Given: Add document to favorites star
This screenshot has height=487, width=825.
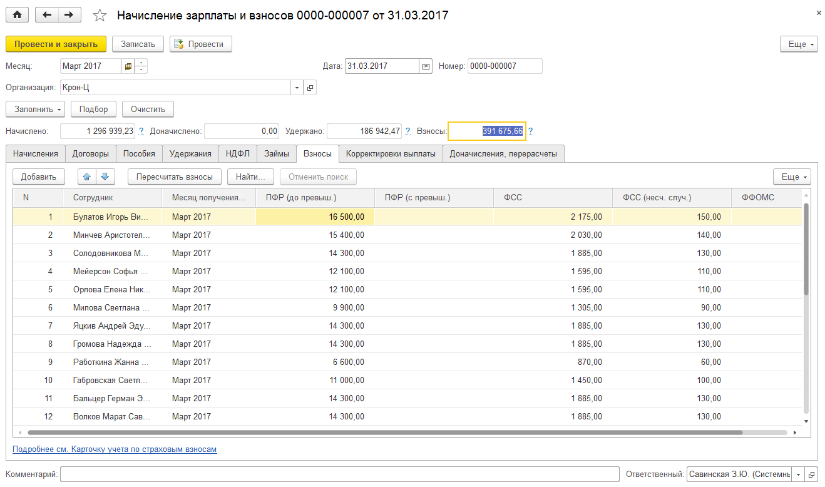Looking at the screenshot, I should point(100,15).
